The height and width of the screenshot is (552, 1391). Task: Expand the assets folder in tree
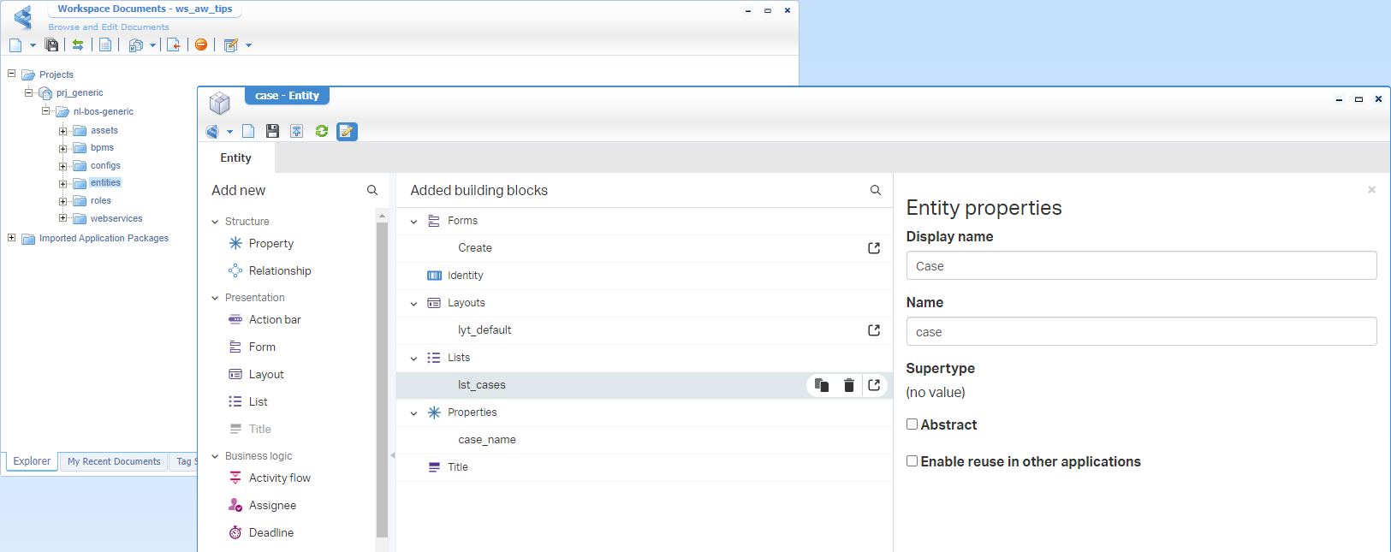point(62,131)
